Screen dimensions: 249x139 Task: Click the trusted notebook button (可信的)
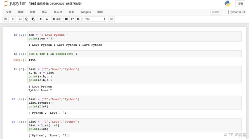215,12
